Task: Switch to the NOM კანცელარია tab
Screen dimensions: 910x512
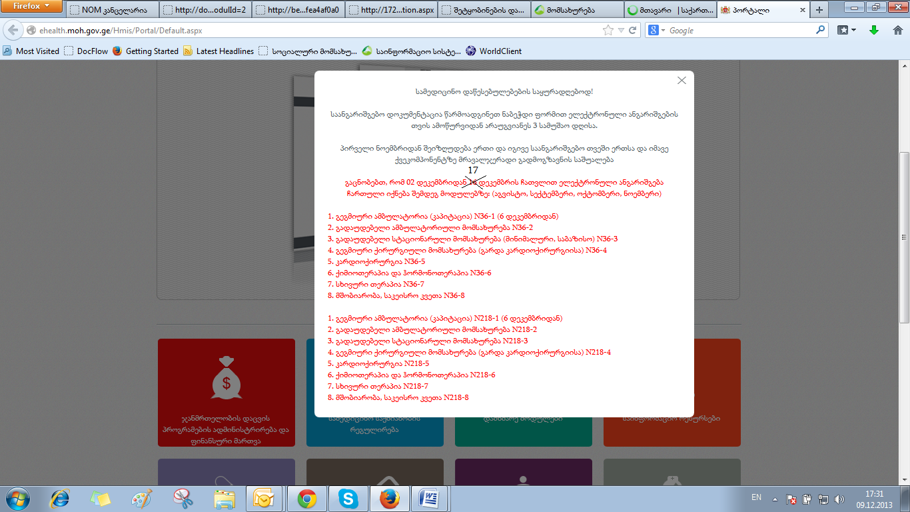Action: (113, 10)
